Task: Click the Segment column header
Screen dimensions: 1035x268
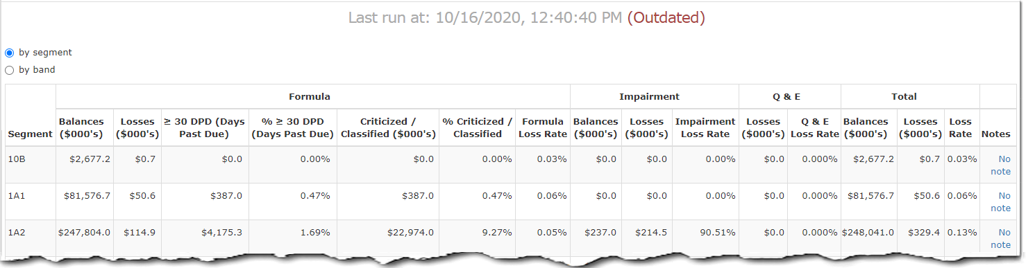Action: tap(31, 134)
